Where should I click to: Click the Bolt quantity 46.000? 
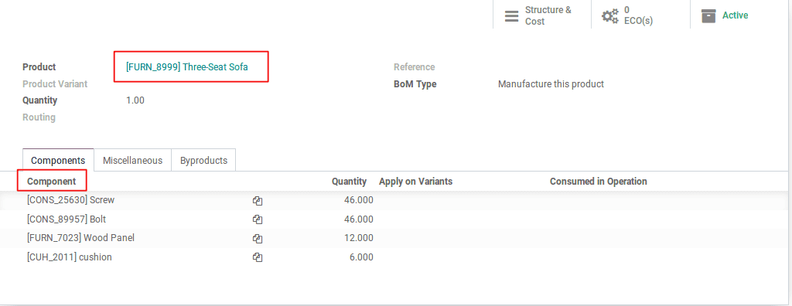[x=359, y=219]
